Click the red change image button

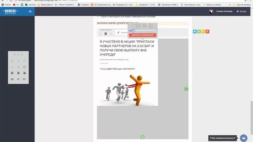[x=142, y=35]
